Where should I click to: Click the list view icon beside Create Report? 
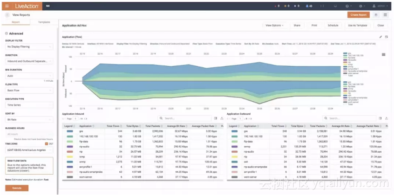[x=385, y=15]
